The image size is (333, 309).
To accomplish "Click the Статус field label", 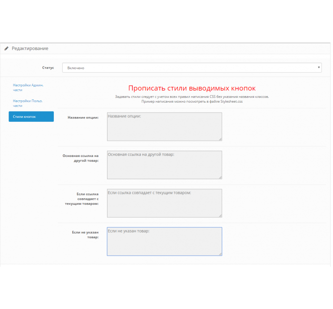I will 48,68.
